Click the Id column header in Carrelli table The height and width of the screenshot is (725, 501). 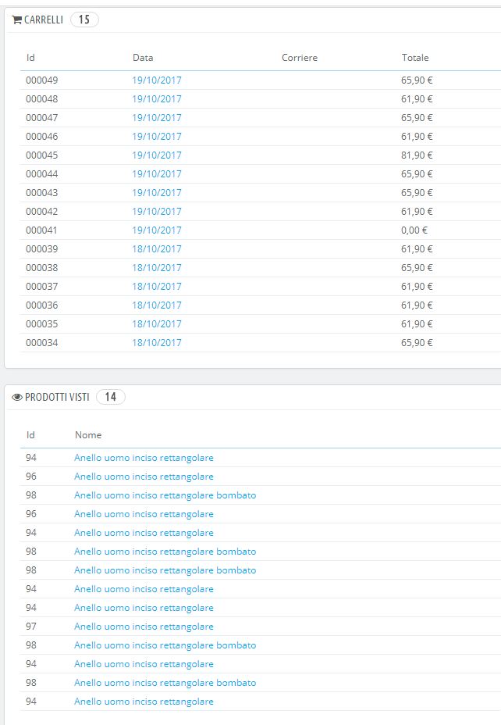point(30,58)
